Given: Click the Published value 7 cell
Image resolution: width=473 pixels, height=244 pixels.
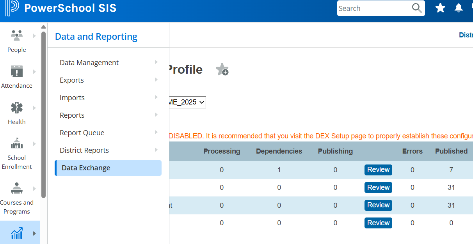Looking at the screenshot, I should point(451,170).
